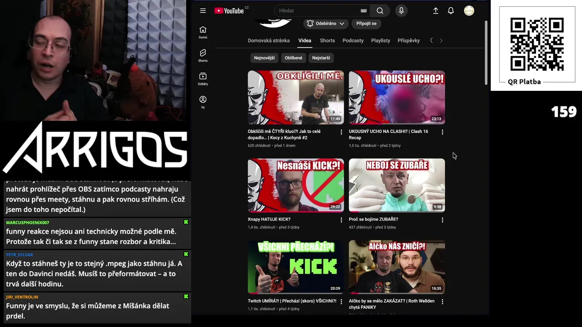Click Kick badge beside JIRI_VENTROLIN message
Viewport: 582px width, 327px height.
click(x=186, y=297)
